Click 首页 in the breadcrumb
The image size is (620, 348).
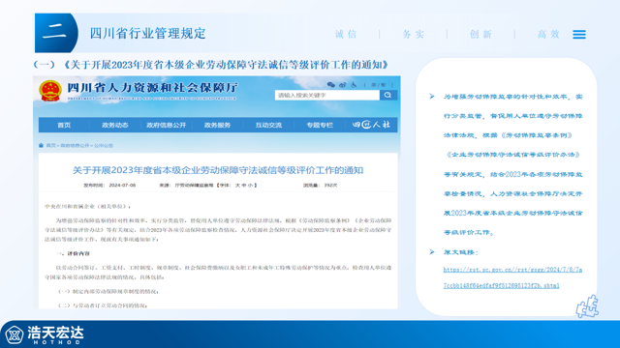click(50, 146)
